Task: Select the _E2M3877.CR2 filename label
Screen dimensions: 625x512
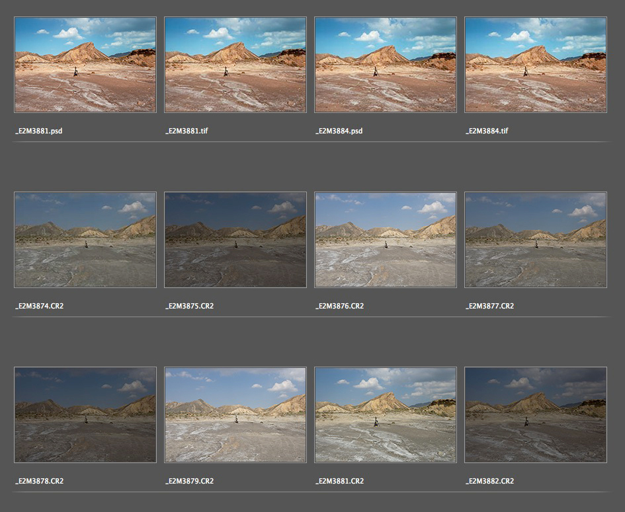Action: (490, 306)
